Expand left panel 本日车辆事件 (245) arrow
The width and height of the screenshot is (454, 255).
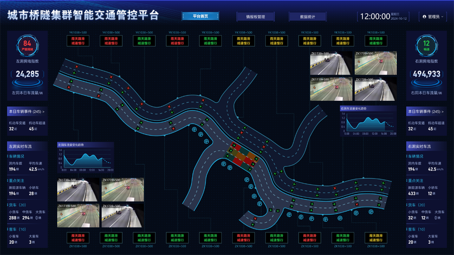(x=43, y=112)
